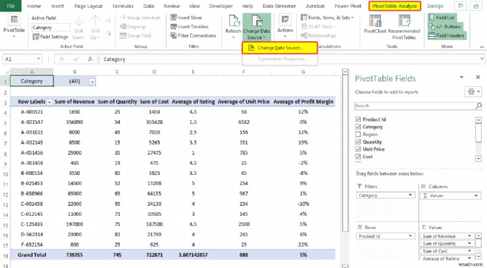Uncheck the Category field checkbox
Screen dimensions: 487x268
tap(358, 127)
